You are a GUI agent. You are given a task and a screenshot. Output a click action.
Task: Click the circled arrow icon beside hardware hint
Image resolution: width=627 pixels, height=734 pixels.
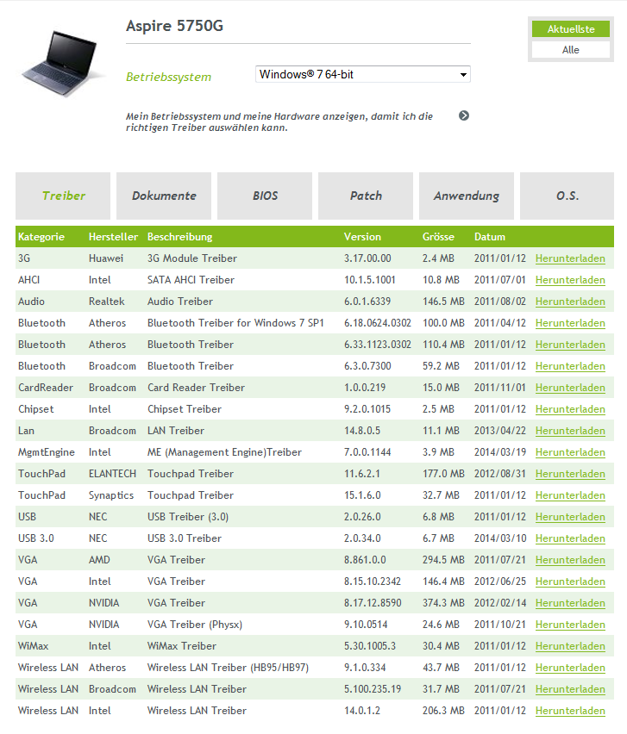[x=463, y=115]
